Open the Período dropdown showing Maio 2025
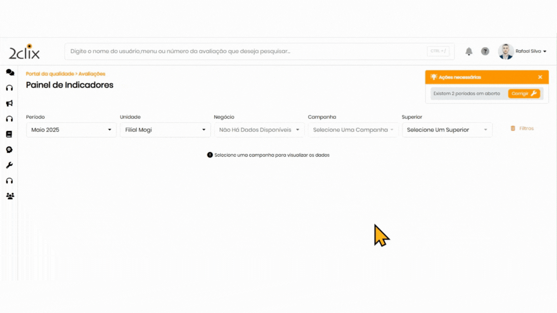This screenshot has width=557, height=313. point(71,130)
